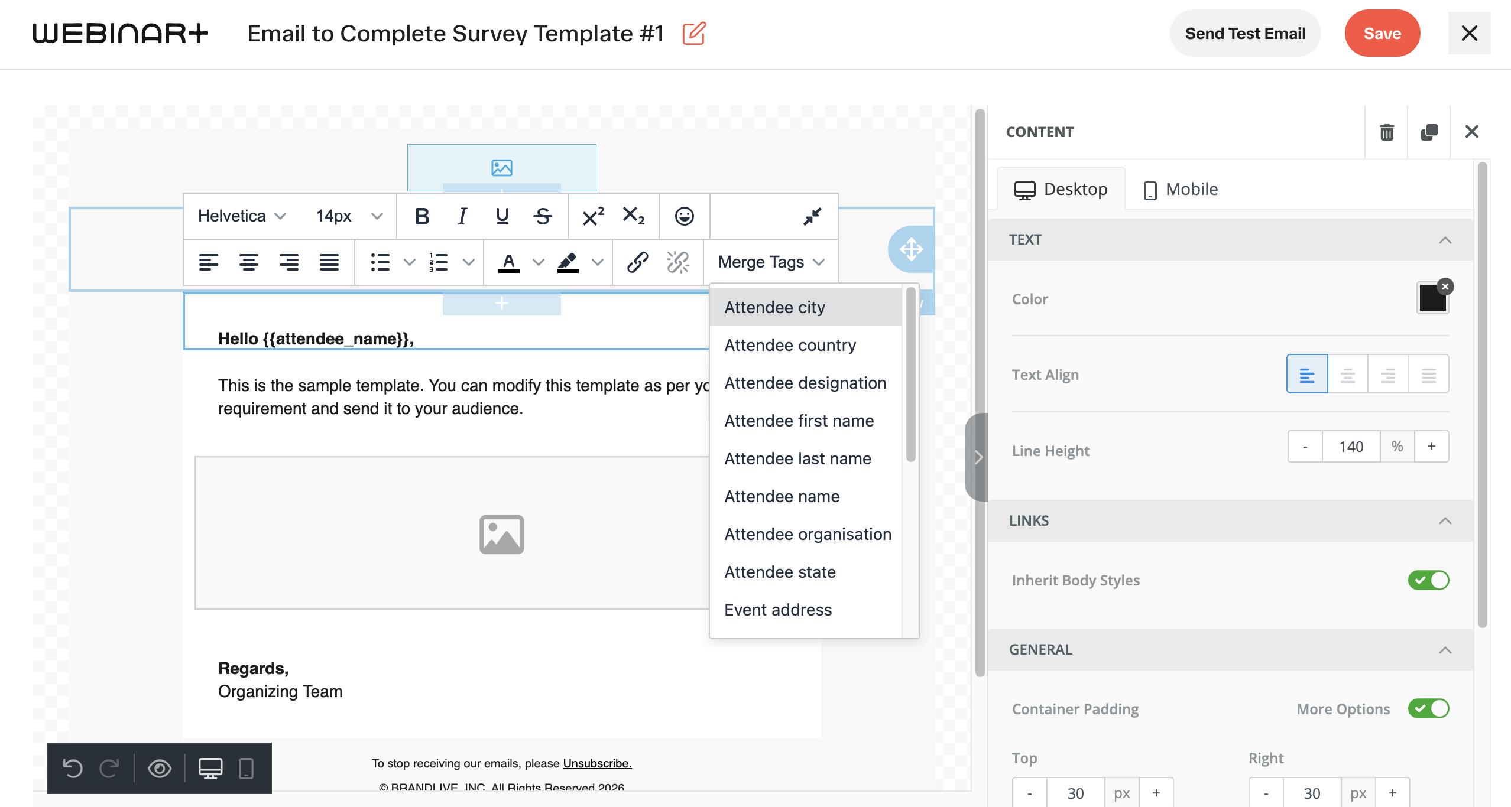Center align text in editor toolbar
Image resolution: width=1511 pixels, height=807 pixels.
(x=249, y=262)
